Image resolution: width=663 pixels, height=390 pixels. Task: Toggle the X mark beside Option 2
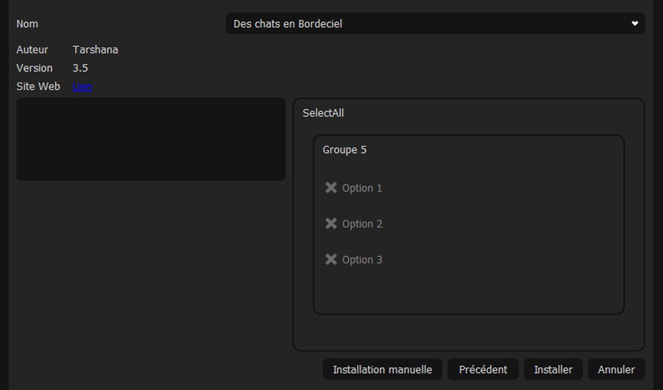[x=331, y=224]
